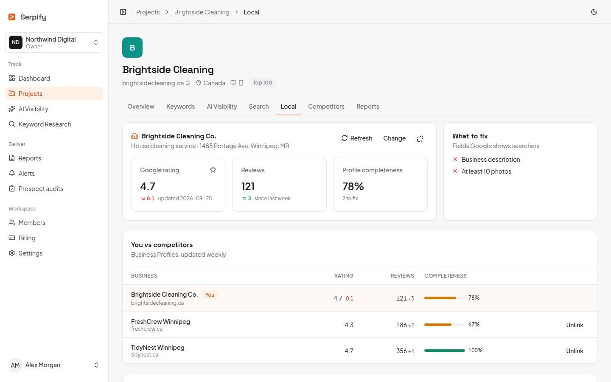Click the unlink profile icon button
611x382 pixels.
point(420,138)
